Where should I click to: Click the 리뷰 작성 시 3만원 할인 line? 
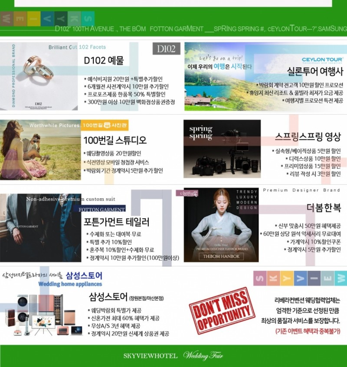click(x=314, y=174)
